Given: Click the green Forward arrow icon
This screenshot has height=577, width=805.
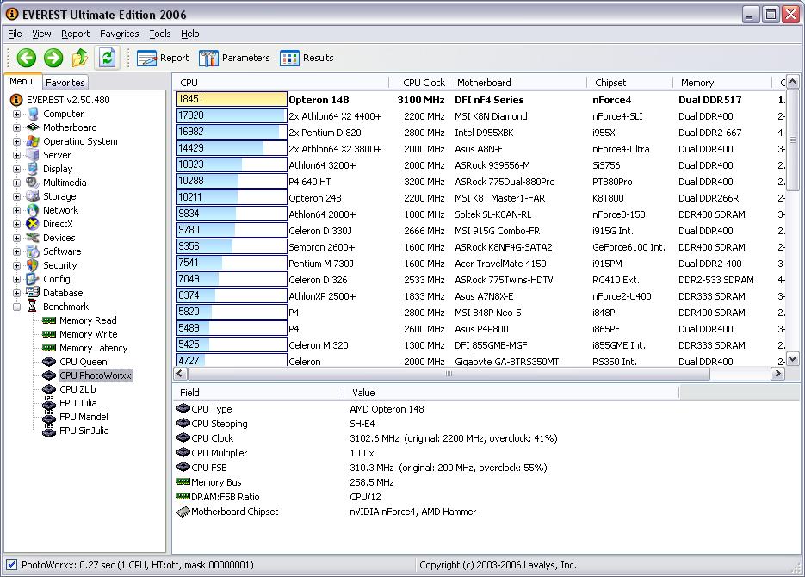Looking at the screenshot, I should click(53, 58).
